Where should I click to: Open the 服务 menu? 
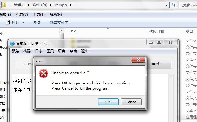[15, 51]
